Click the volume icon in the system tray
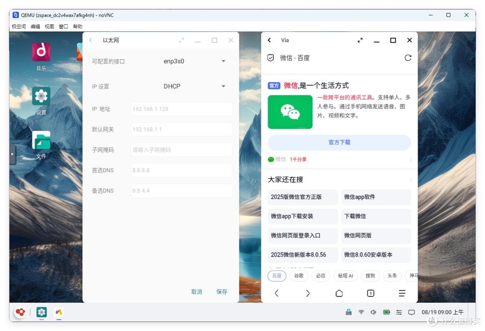 click(x=374, y=312)
